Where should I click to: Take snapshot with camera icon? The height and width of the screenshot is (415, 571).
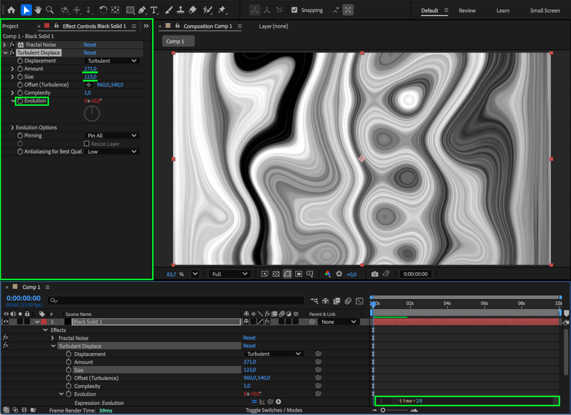tap(374, 274)
